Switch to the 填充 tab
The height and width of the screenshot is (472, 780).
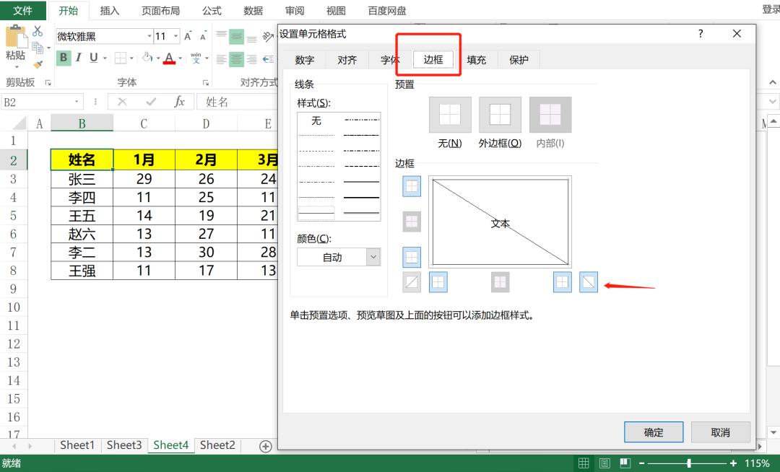475,60
